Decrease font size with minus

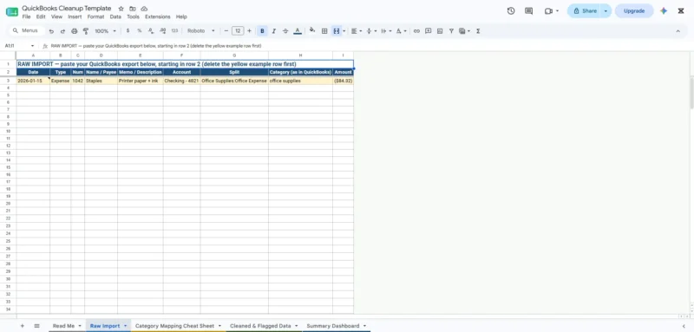226,31
